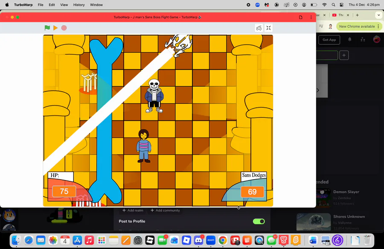Click New Chrome available update button
384x249 pixels.
tap(357, 26)
